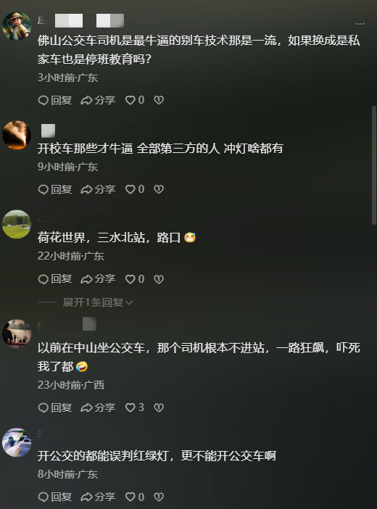Viewport: 377px width, 509px height.
Task: Like the Zhongshan bus comment with 3 likes
Action: tap(135, 407)
